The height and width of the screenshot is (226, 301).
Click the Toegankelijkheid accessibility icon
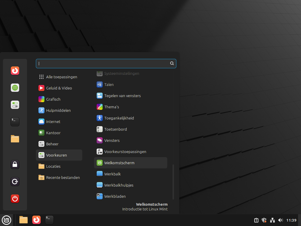click(100, 118)
